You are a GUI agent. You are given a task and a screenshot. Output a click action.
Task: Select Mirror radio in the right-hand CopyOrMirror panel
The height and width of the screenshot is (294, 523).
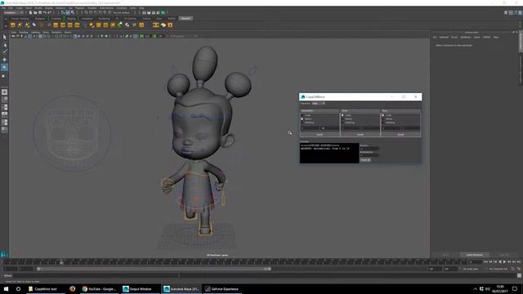pyautogui.click(x=383, y=119)
